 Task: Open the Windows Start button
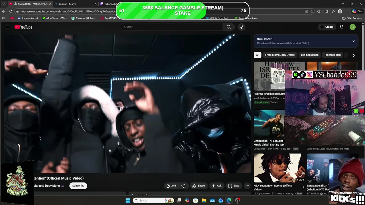click(x=128, y=200)
